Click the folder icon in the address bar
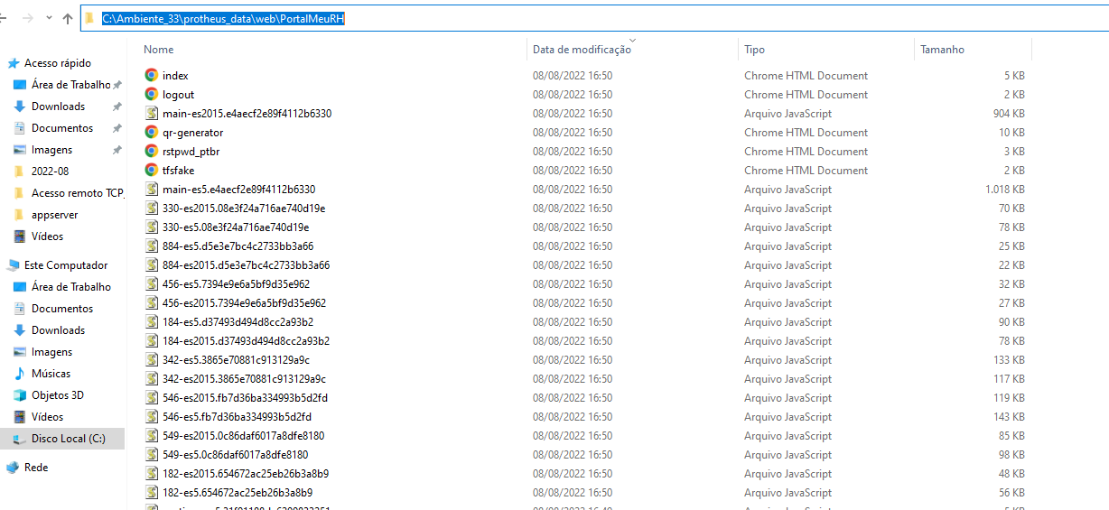The image size is (1109, 510). pos(89,19)
